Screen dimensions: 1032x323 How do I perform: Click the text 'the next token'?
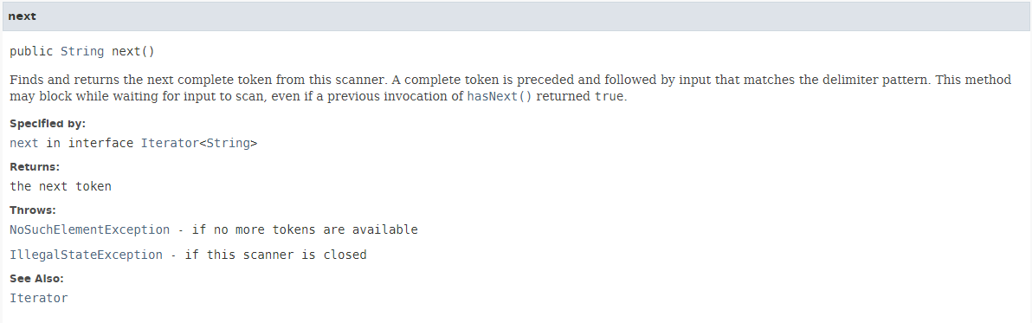coord(61,186)
